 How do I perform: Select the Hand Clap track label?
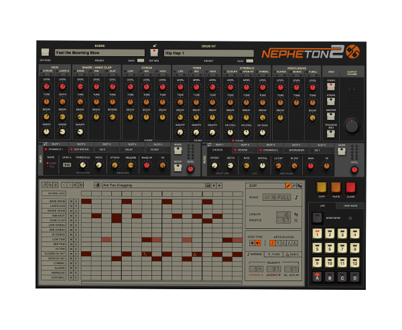point(54,220)
